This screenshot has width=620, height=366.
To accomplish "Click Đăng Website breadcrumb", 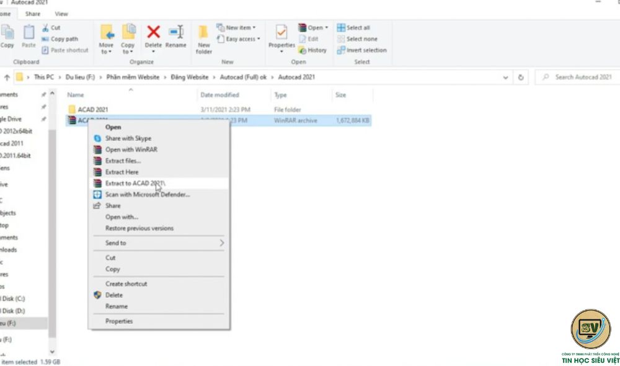I will [189, 77].
